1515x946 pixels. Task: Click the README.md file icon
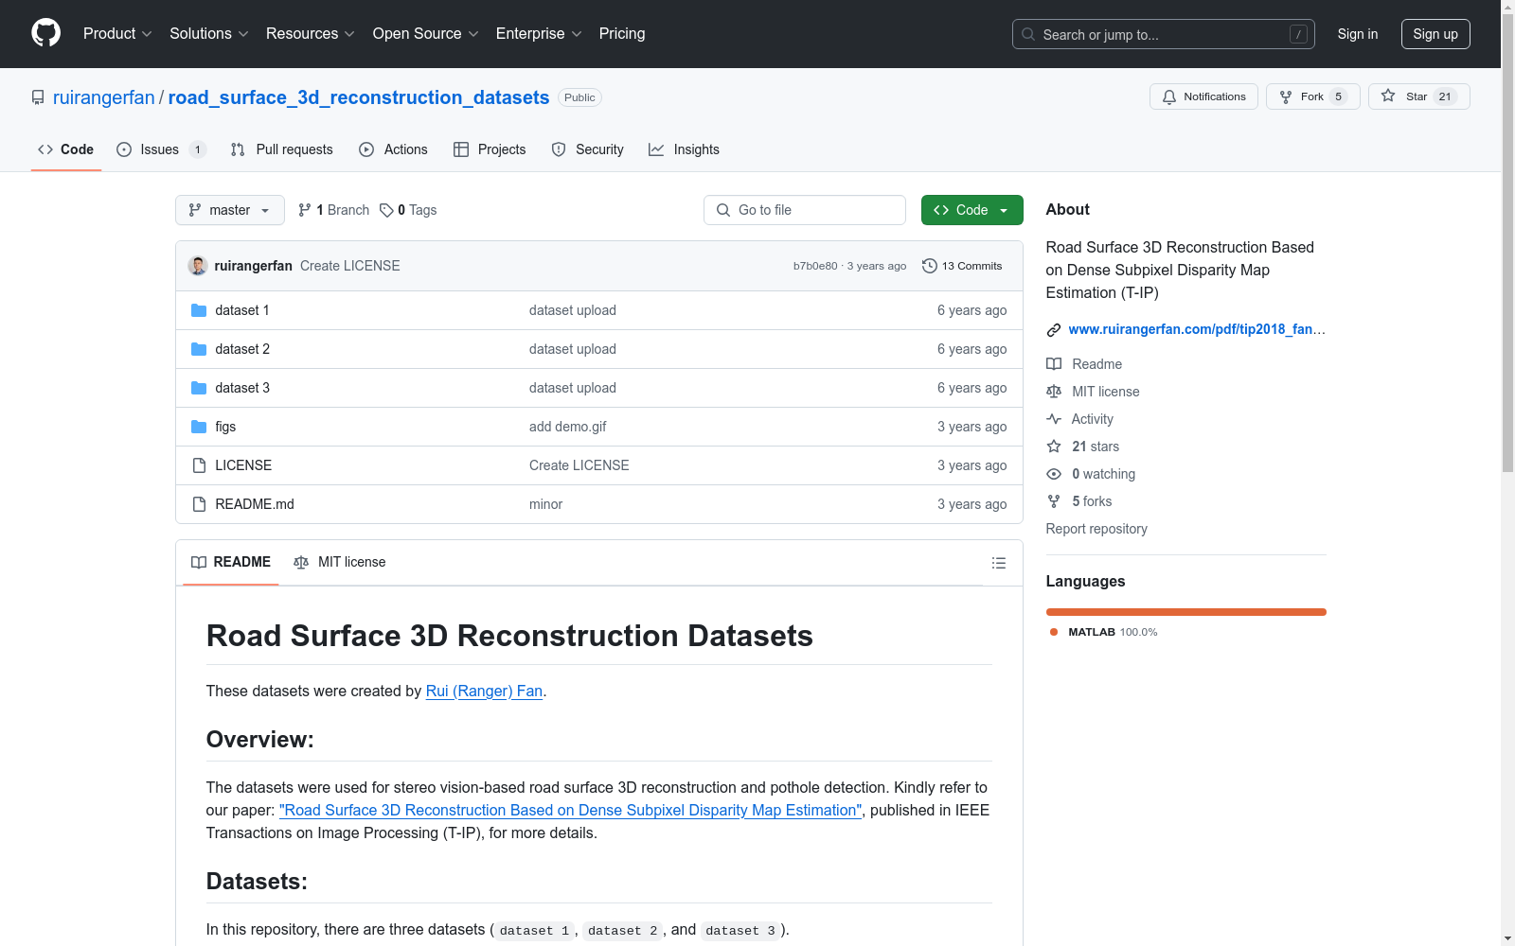pos(199,504)
